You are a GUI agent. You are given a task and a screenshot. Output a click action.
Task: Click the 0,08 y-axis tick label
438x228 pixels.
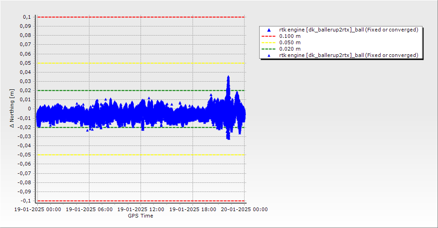coord(26,36)
